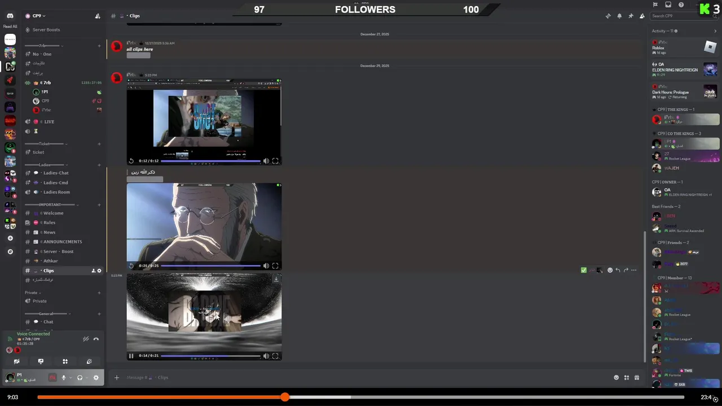
Task: Add channel to 7rb category plus
Action: 99,46
